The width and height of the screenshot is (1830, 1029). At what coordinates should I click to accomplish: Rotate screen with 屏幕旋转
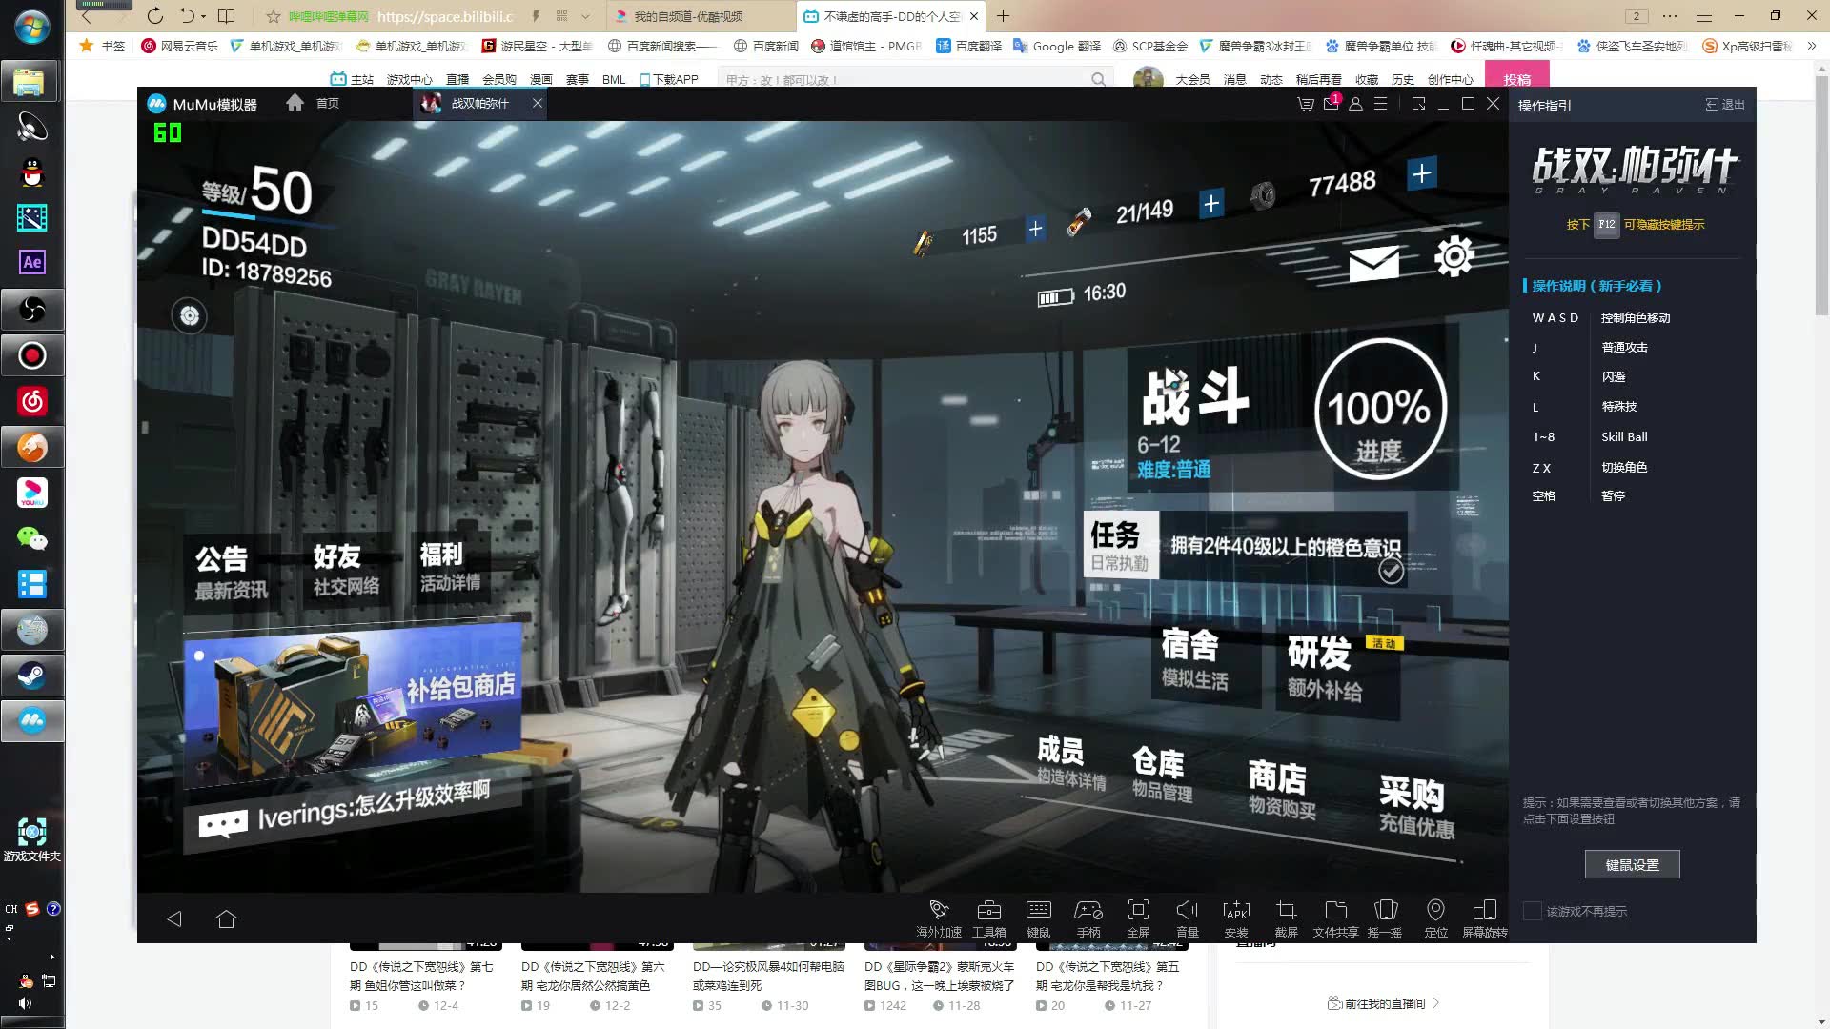point(1485,918)
